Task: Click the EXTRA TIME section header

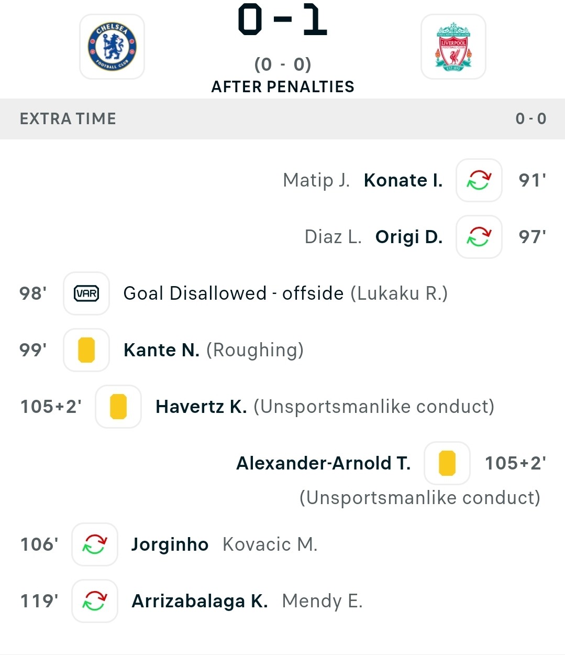Action: pos(282,119)
